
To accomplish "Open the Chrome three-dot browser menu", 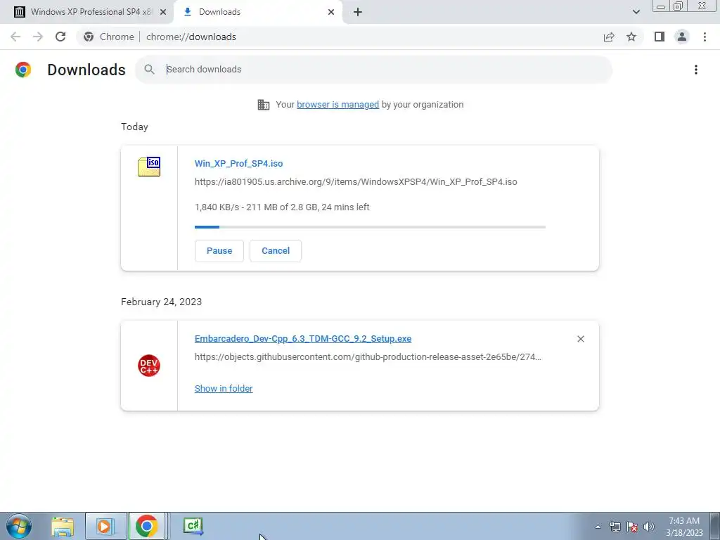I will (x=705, y=37).
